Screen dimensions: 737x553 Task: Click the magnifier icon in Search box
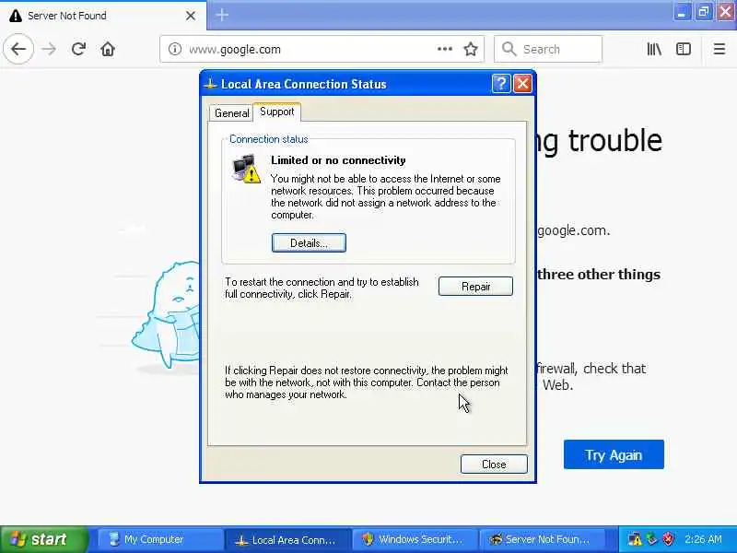click(x=509, y=49)
